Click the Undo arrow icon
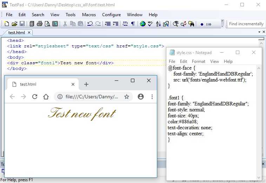Viewport: 266px width, 183px height. (90, 24)
